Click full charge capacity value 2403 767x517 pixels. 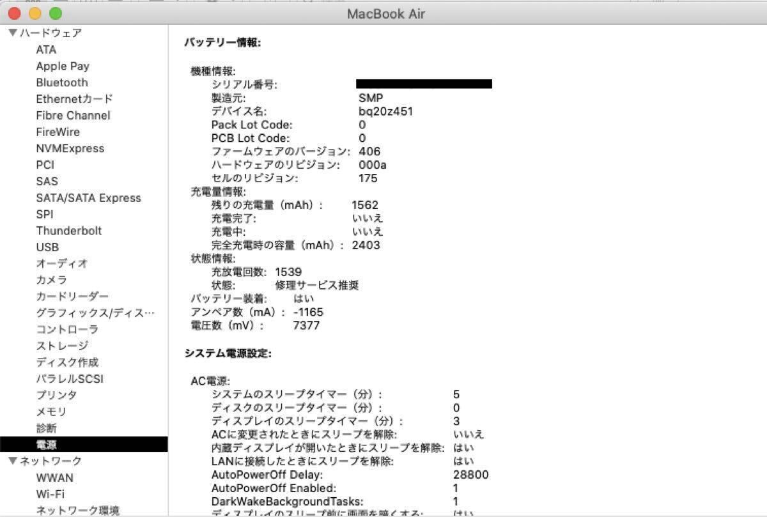[x=366, y=245]
